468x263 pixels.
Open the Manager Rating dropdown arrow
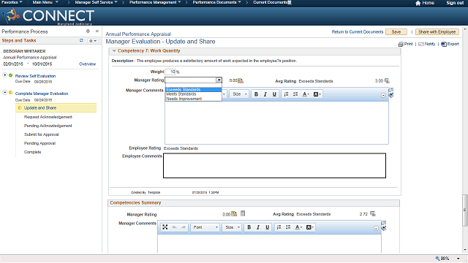(219, 80)
